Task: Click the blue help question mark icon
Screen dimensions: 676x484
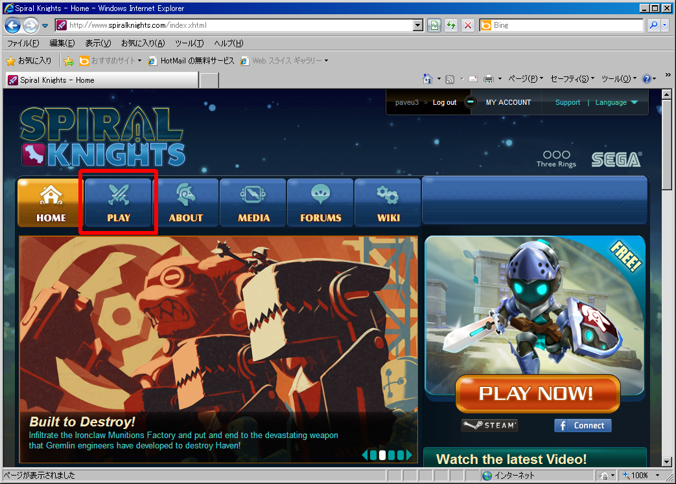Action: click(646, 79)
